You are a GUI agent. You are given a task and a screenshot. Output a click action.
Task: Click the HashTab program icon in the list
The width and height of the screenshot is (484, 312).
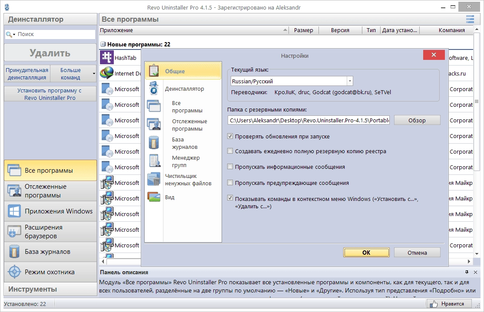click(x=107, y=57)
